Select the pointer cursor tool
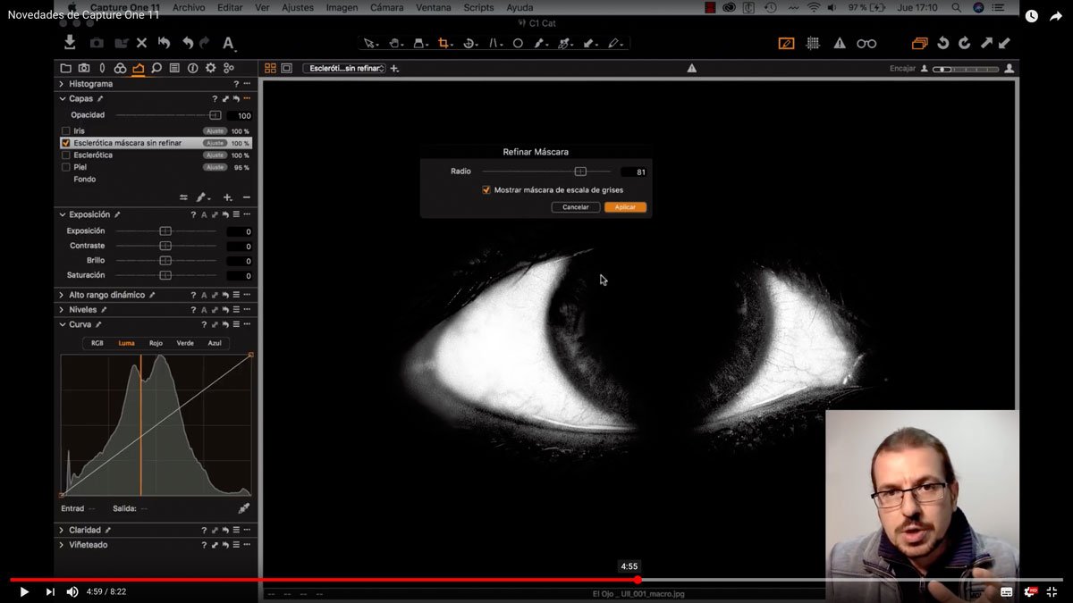Image resolution: width=1073 pixels, height=603 pixels. pyautogui.click(x=369, y=43)
